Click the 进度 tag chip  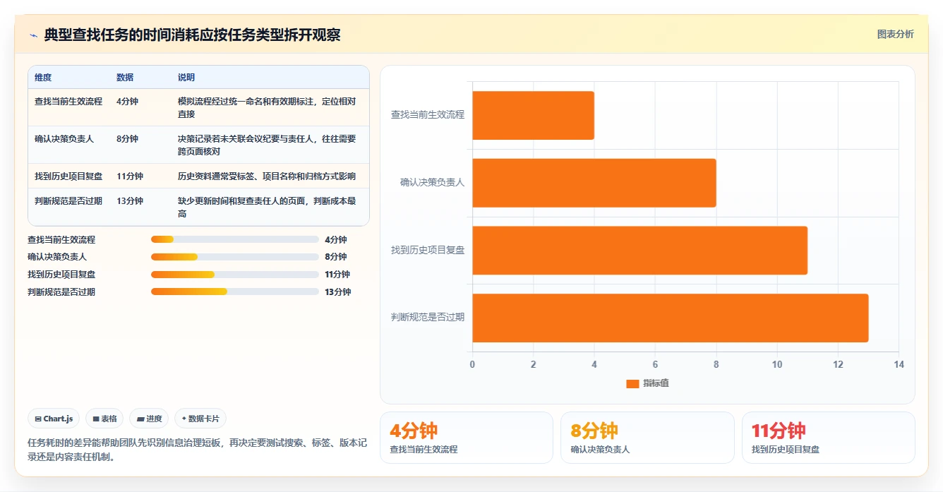(150, 419)
